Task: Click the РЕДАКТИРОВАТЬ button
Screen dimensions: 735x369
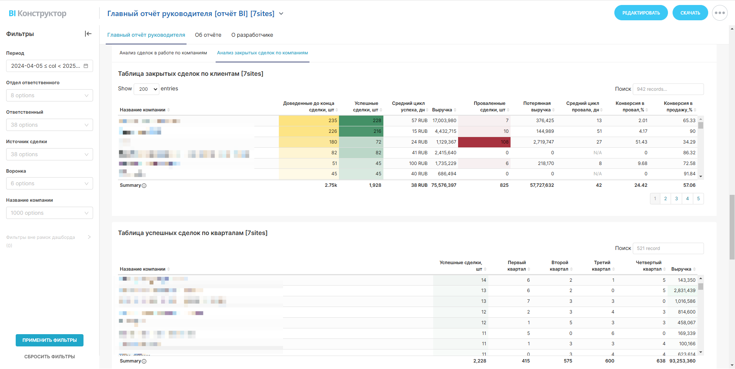Action: point(641,13)
